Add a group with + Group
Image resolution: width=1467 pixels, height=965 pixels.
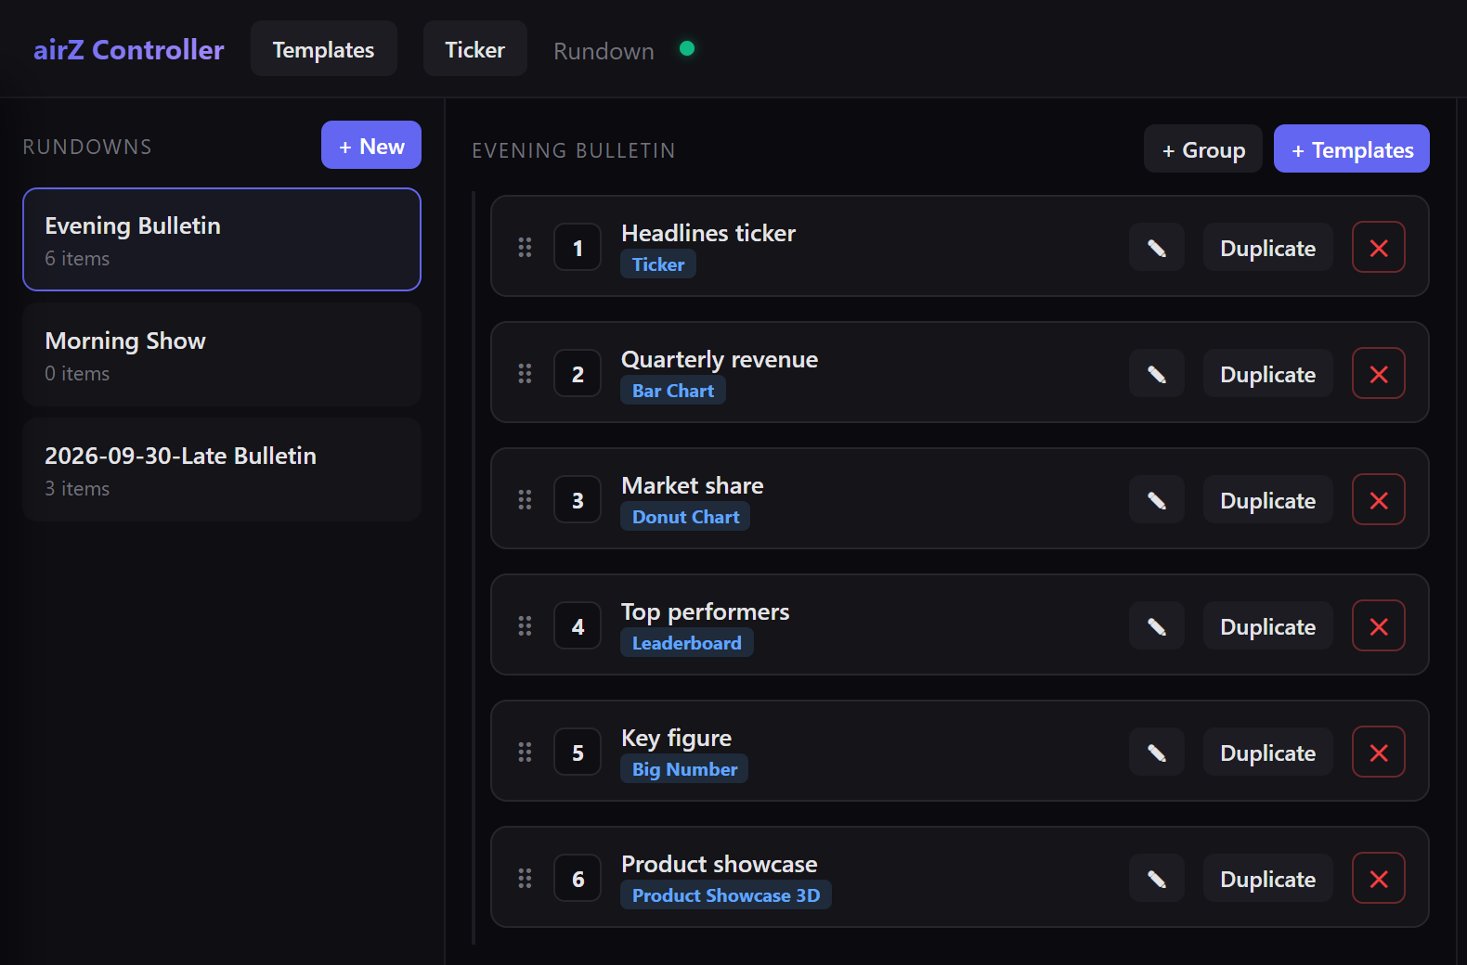[1202, 149]
